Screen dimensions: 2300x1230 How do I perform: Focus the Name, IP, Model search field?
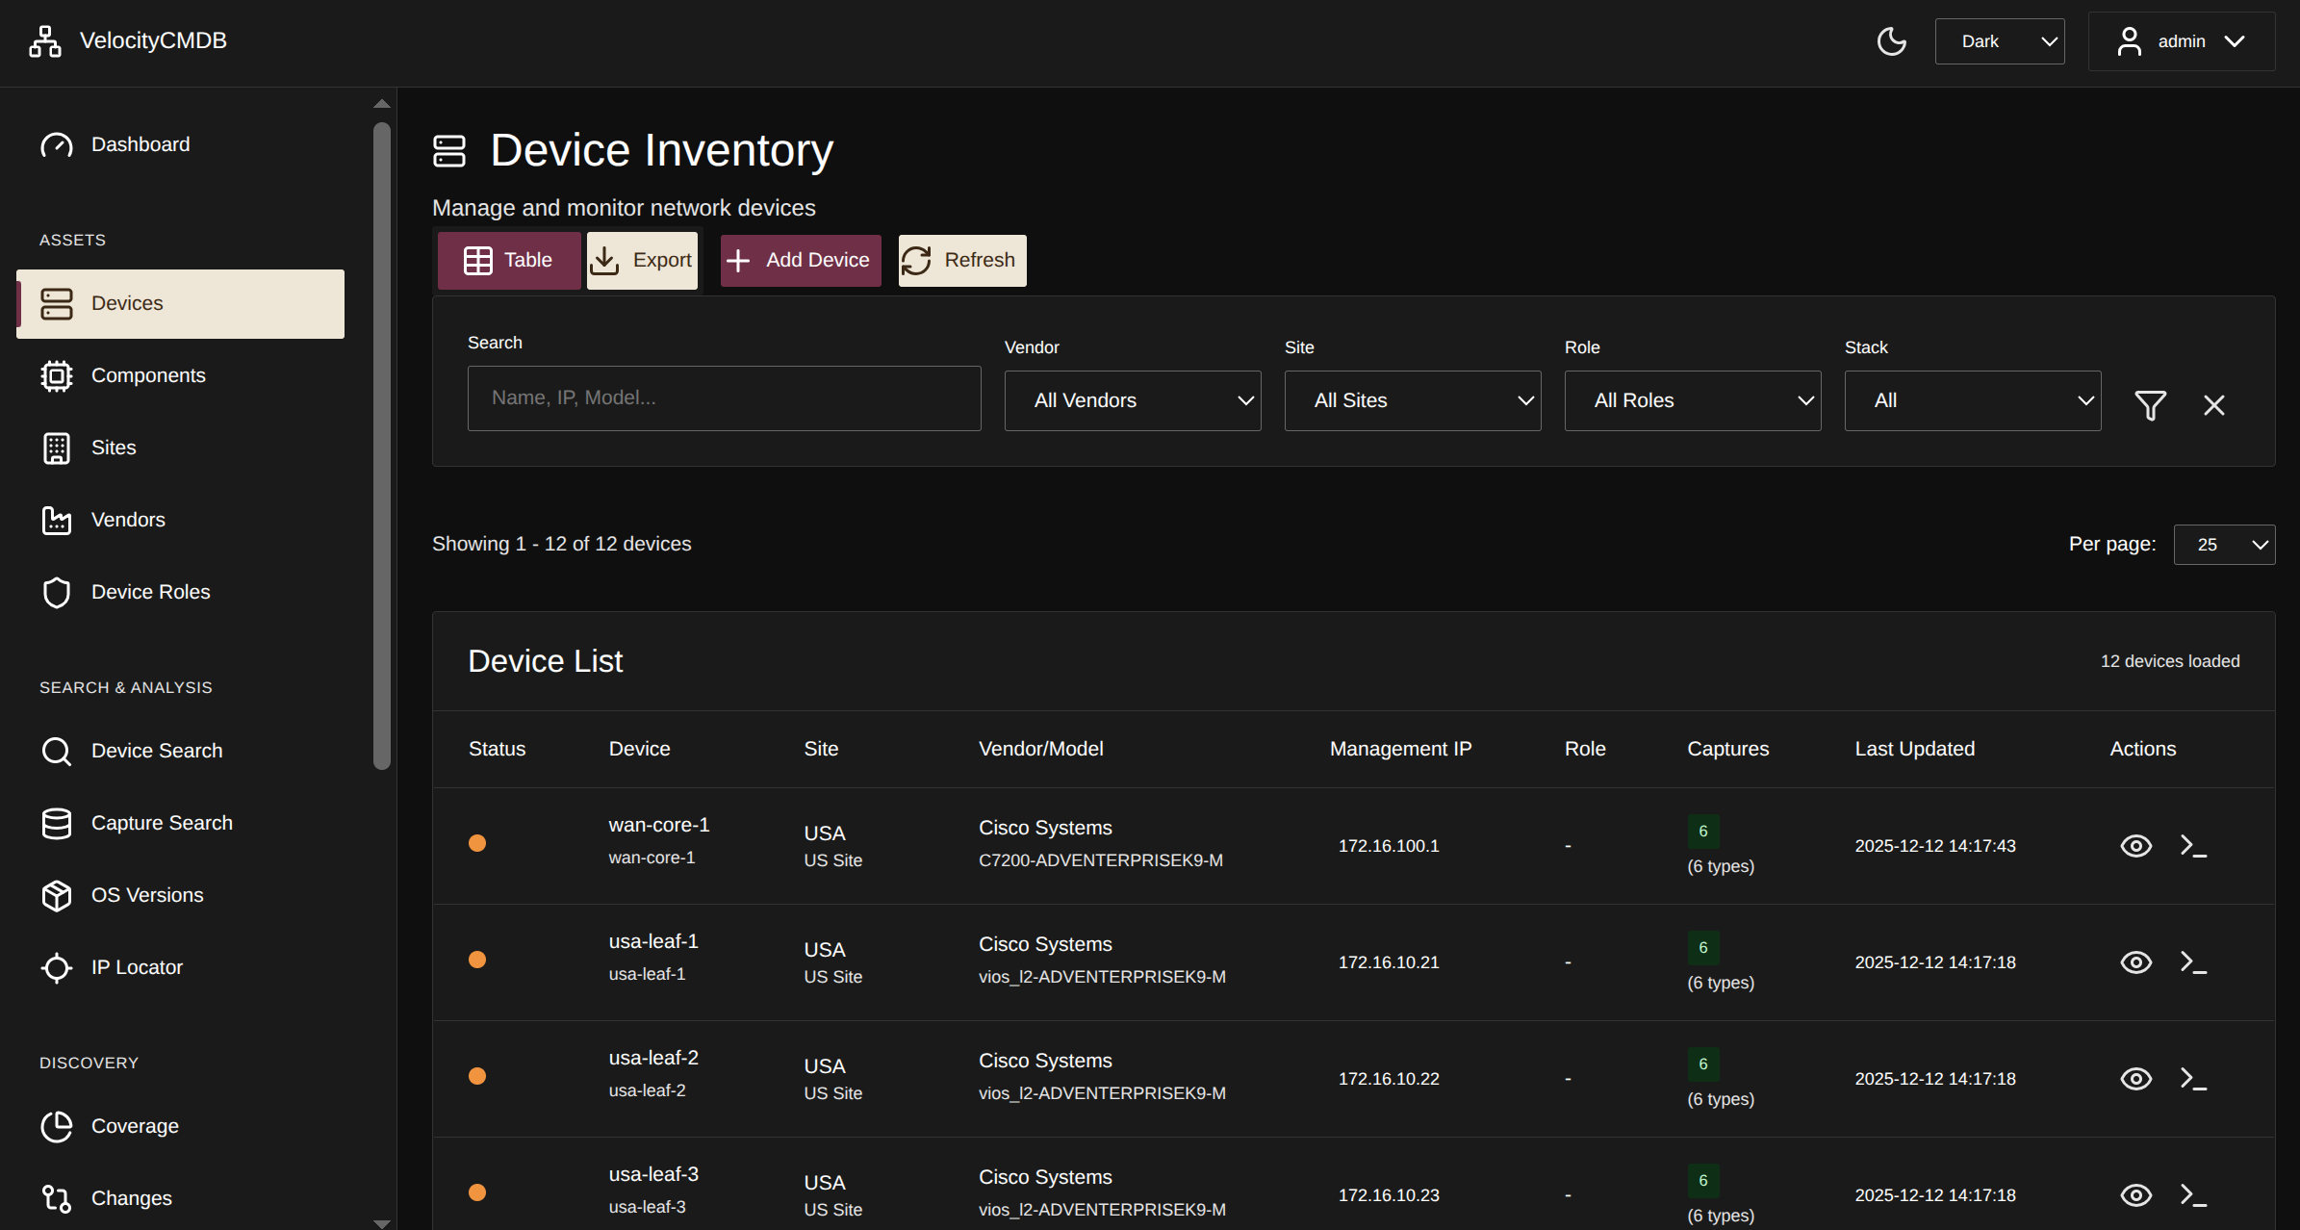[724, 397]
